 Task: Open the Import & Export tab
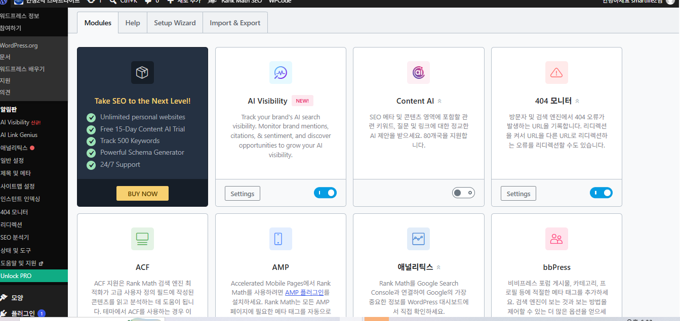pyautogui.click(x=235, y=23)
